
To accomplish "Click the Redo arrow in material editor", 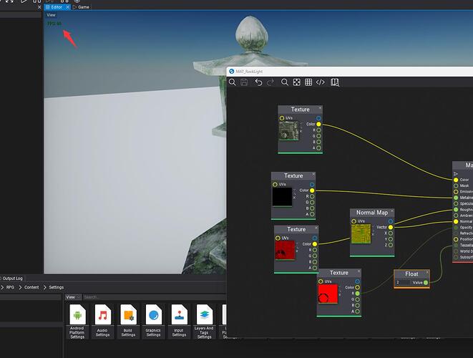I will coord(270,82).
